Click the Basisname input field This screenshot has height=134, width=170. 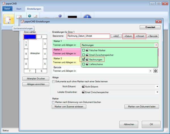tap(88, 36)
